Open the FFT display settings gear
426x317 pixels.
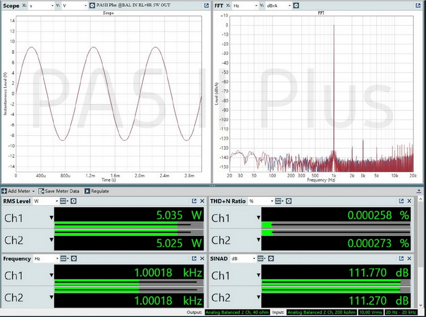click(x=296, y=5)
